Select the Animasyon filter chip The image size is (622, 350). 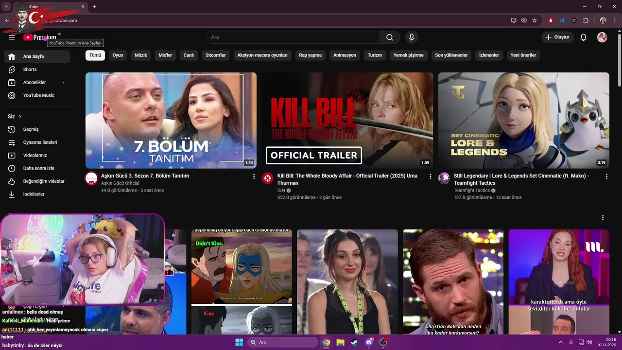point(345,55)
